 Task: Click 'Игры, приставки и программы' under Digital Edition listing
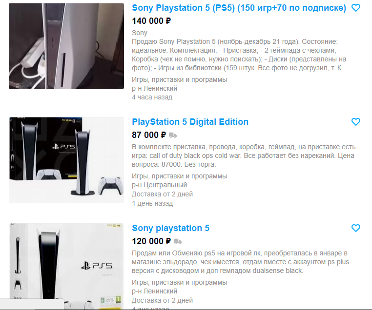pyautogui.click(x=179, y=176)
